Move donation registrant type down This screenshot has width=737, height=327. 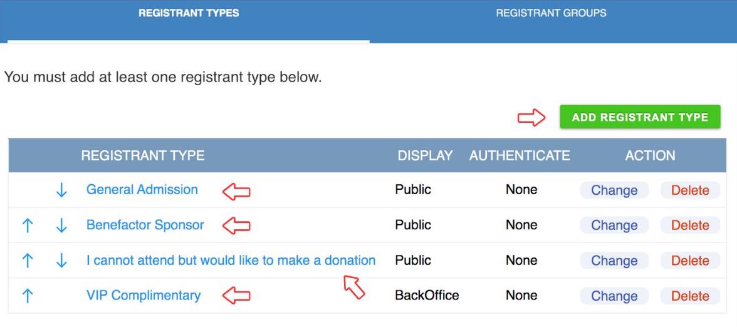click(61, 261)
